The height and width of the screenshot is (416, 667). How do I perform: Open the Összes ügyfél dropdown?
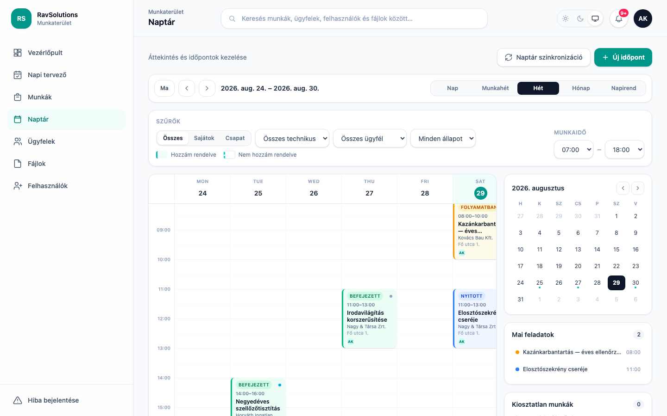coord(370,138)
